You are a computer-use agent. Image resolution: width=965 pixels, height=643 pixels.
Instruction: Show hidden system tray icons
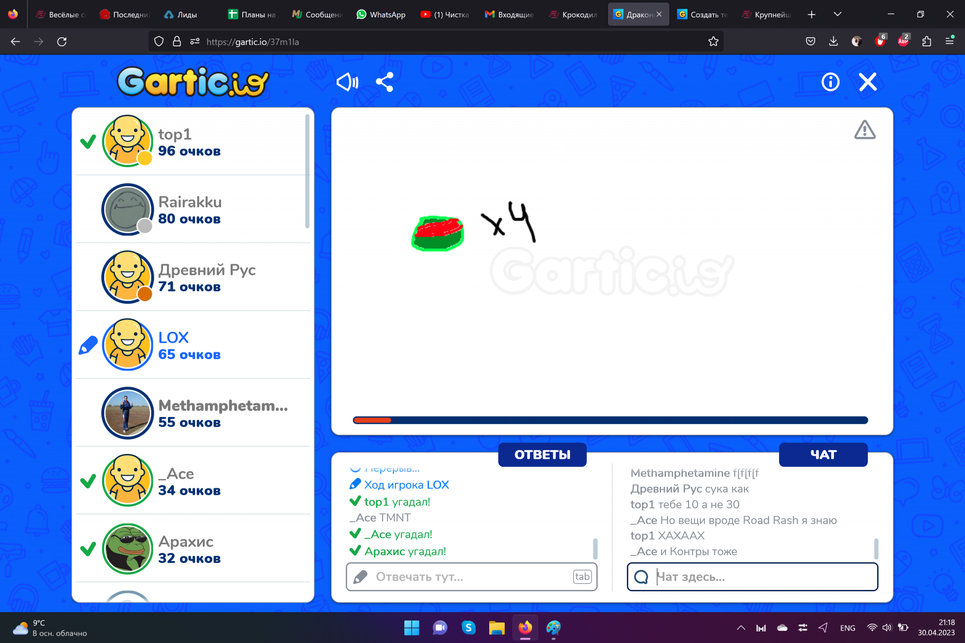point(741,628)
